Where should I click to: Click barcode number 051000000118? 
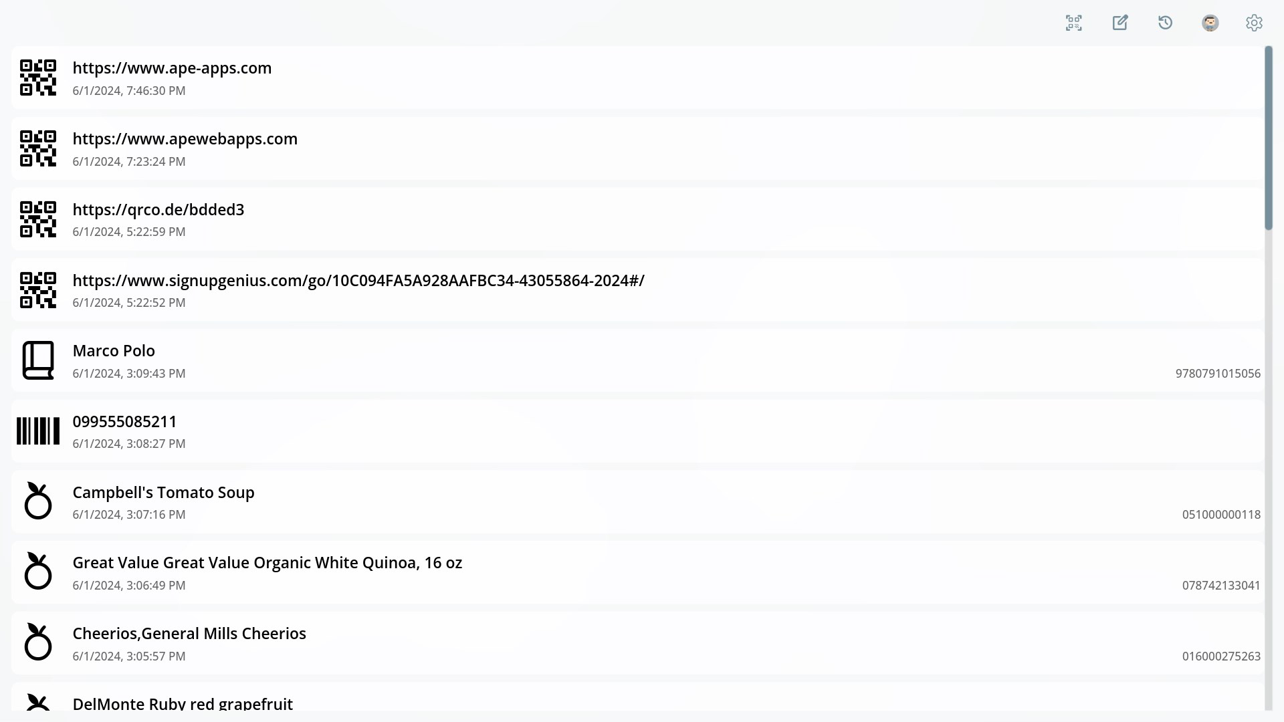pos(1221,515)
